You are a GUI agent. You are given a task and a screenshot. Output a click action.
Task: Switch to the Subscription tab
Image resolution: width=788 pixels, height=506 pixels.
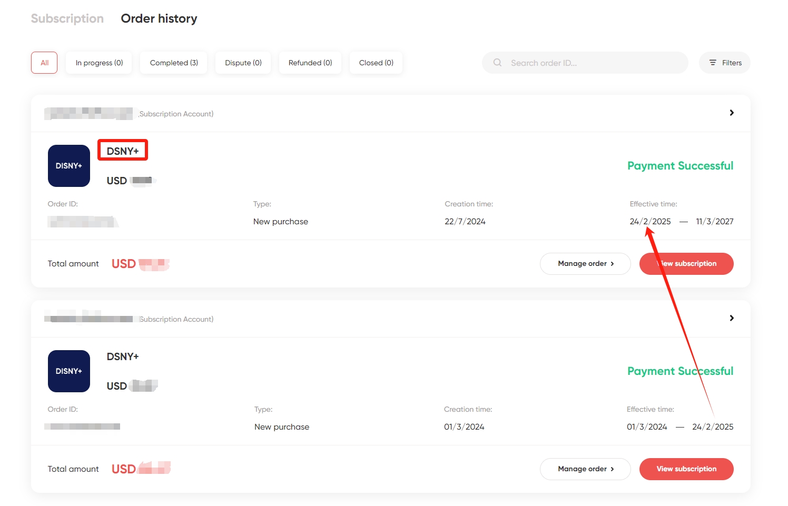(67, 18)
